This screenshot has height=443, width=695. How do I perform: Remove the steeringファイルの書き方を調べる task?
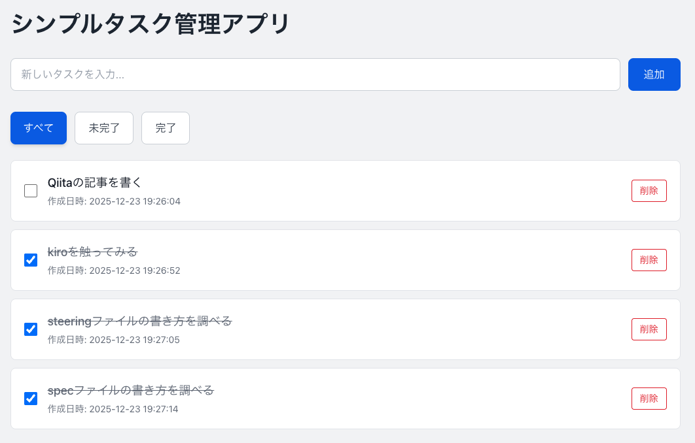[649, 329]
